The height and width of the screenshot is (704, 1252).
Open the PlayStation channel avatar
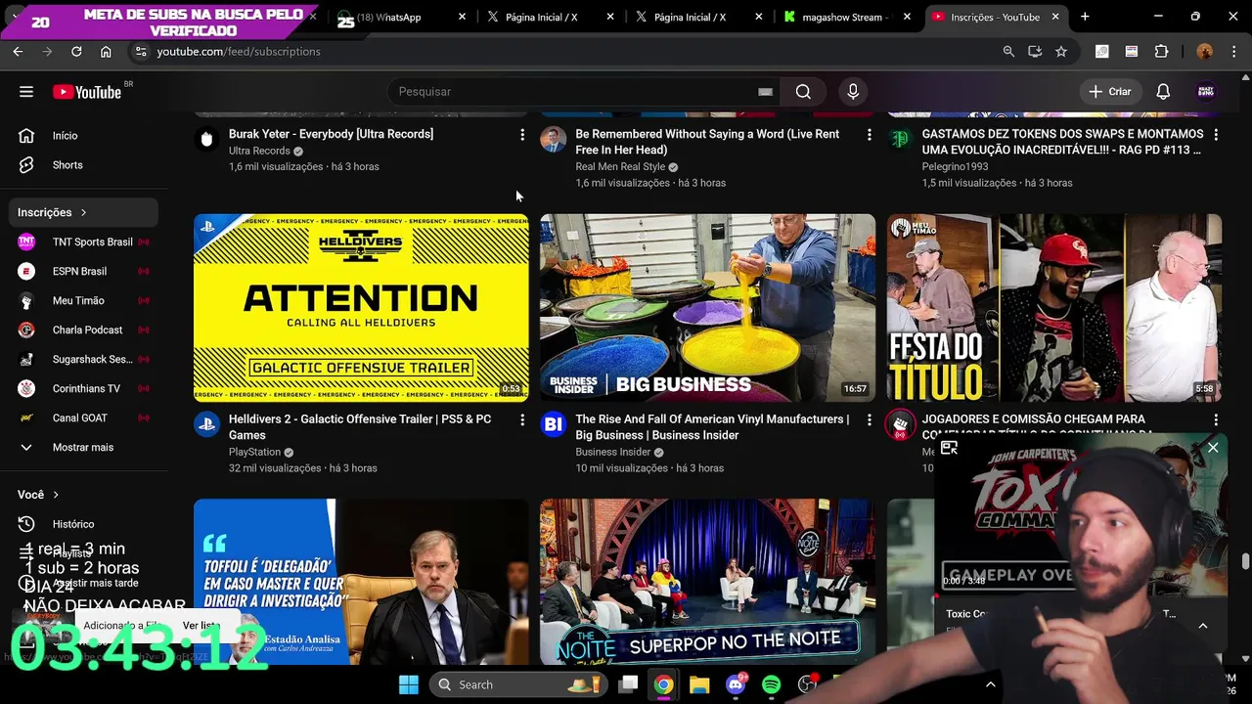point(206,424)
